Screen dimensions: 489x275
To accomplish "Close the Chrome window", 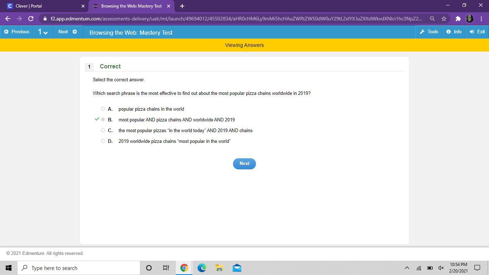I will click(481, 5).
